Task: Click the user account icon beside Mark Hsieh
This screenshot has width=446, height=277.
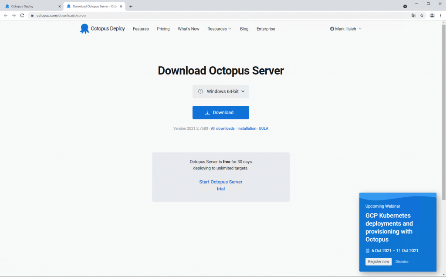Action: [332, 29]
